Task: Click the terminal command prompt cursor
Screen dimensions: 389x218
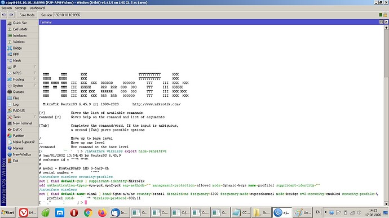Action: click(x=86, y=202)
